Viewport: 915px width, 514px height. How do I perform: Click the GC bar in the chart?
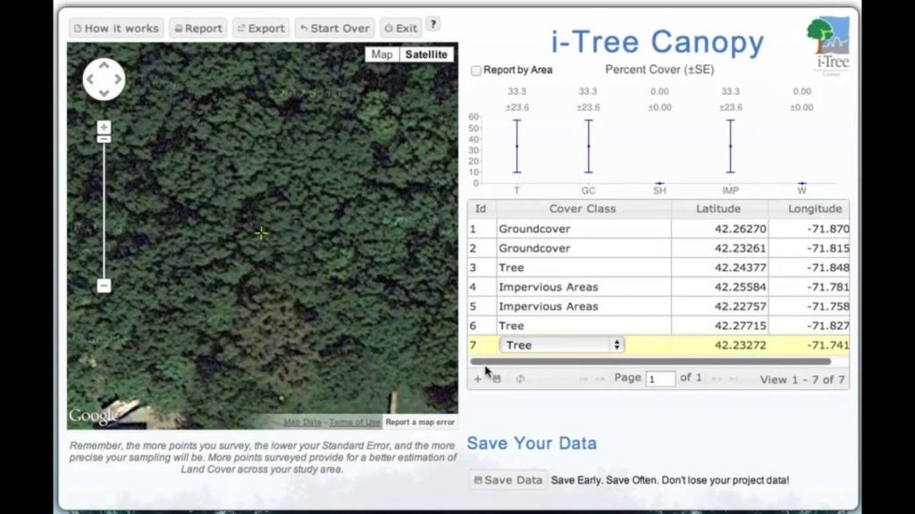click(x=588, y=146)
